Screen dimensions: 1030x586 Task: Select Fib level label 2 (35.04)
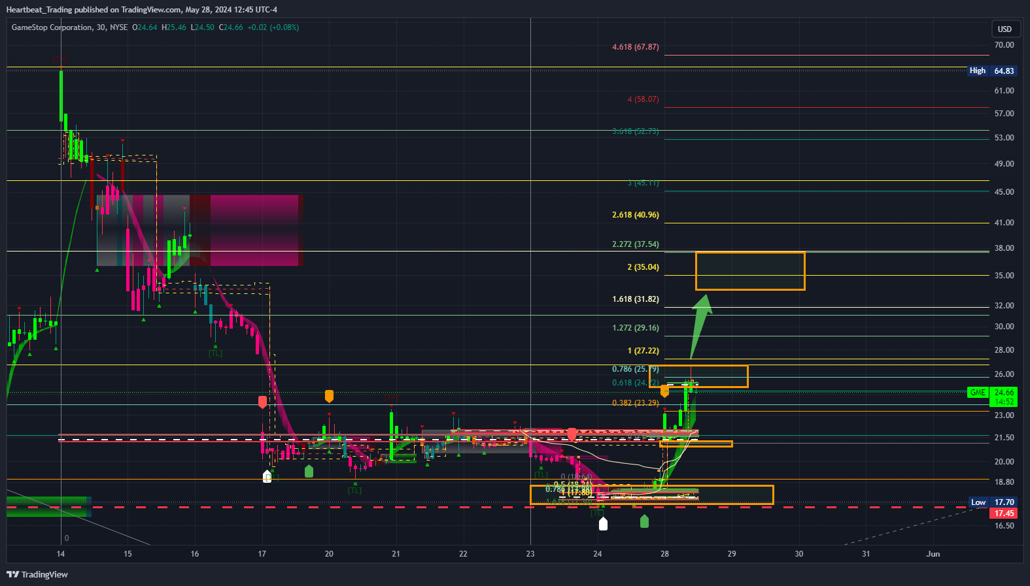643,267
